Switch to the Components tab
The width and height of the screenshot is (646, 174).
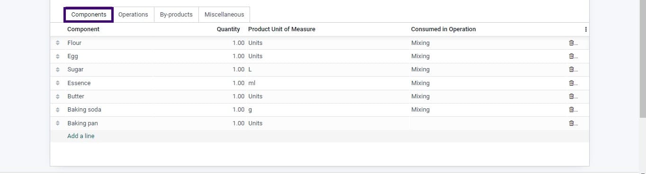89,15
